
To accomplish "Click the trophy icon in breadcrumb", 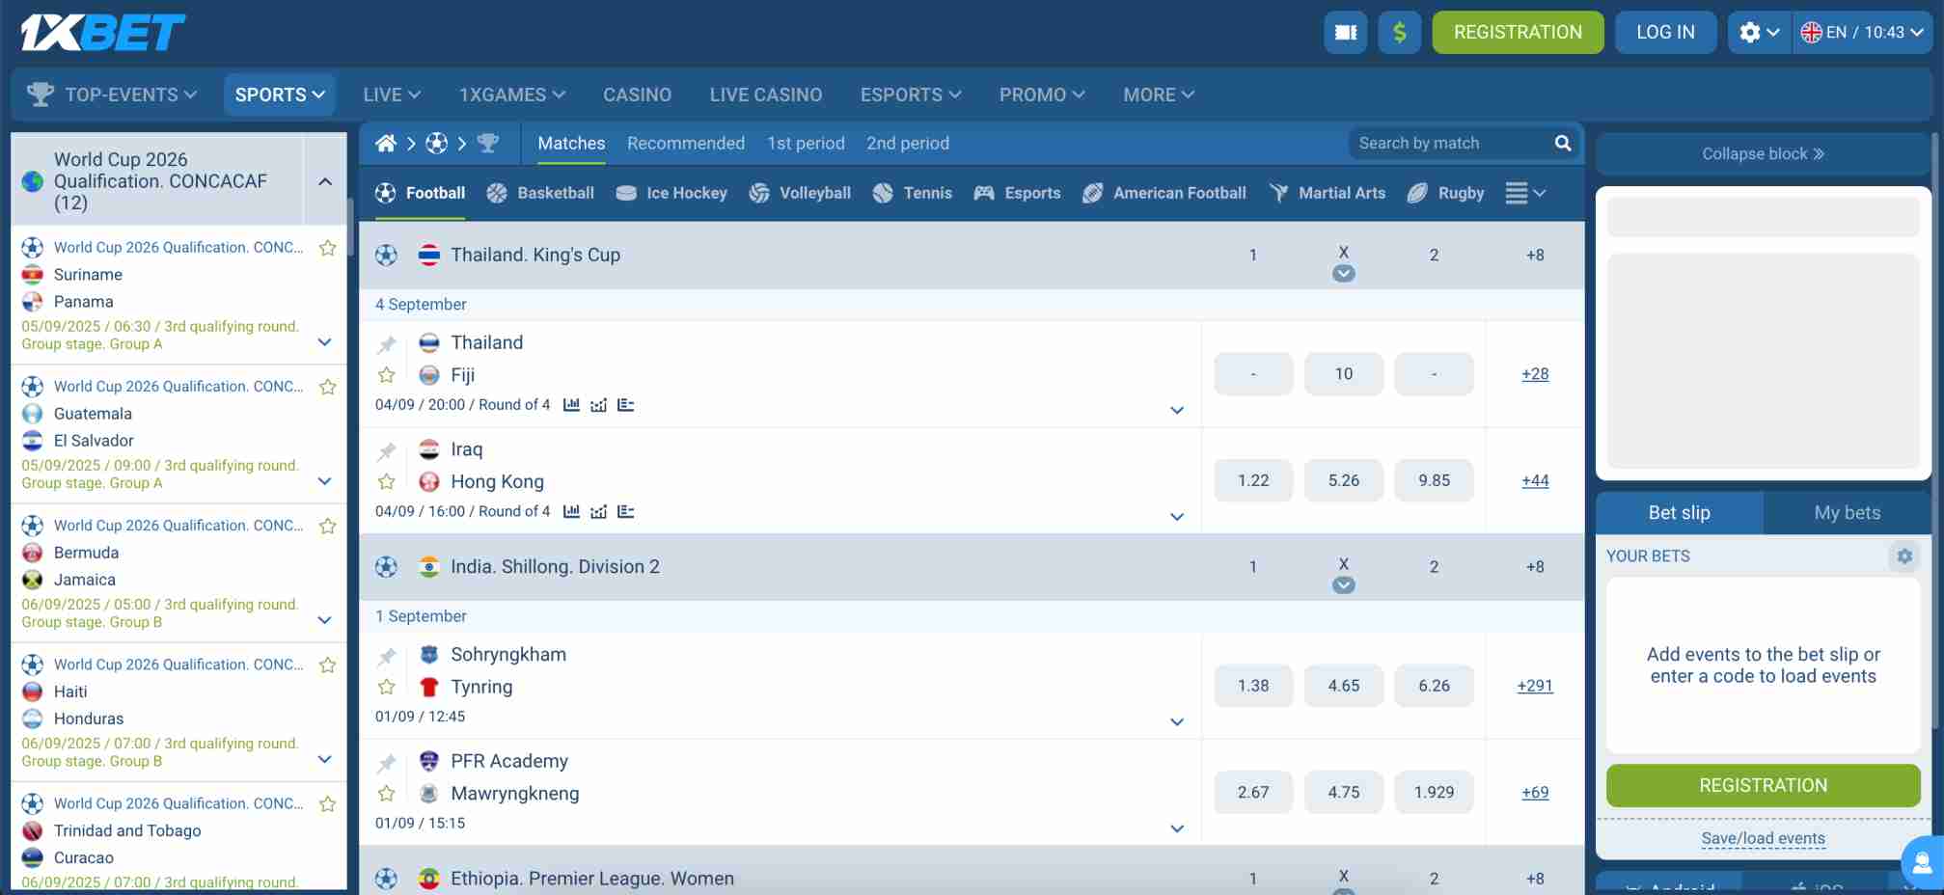I will 488,144.
